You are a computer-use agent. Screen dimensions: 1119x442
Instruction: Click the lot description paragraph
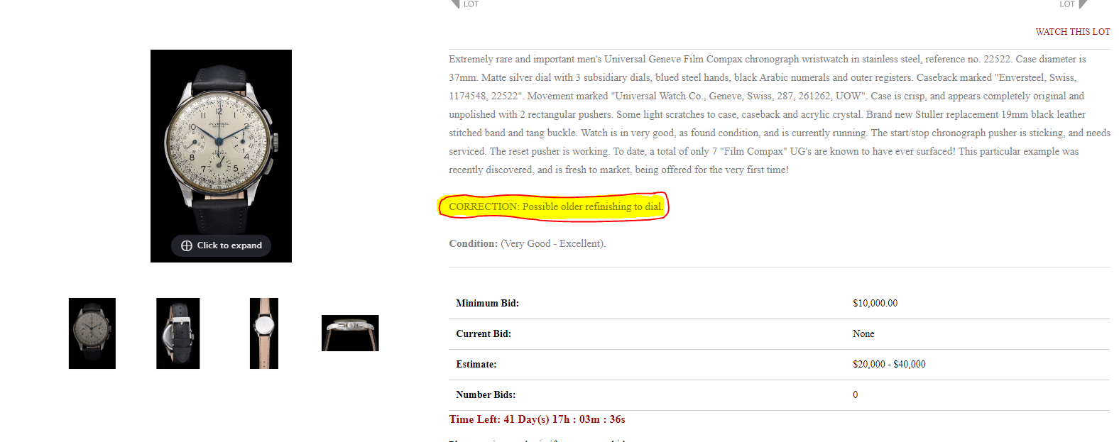[779, 114]
